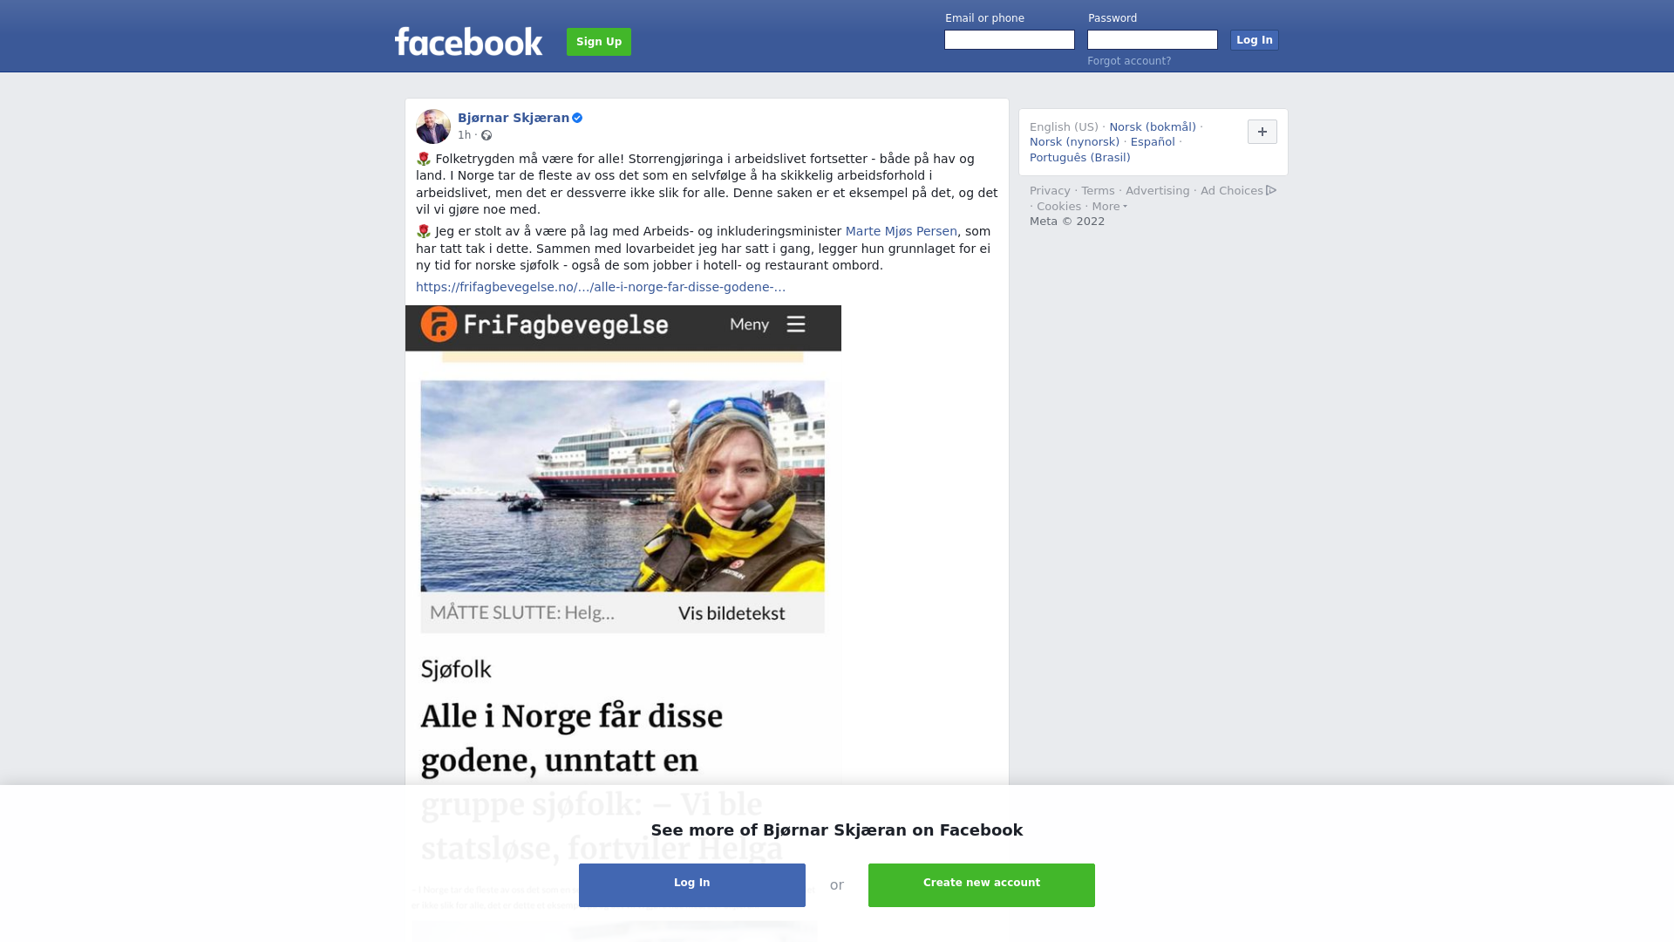Select Norsk (bokmål) language
The width and height of the screenshot is (1674, 942).
click(1153, 127)
